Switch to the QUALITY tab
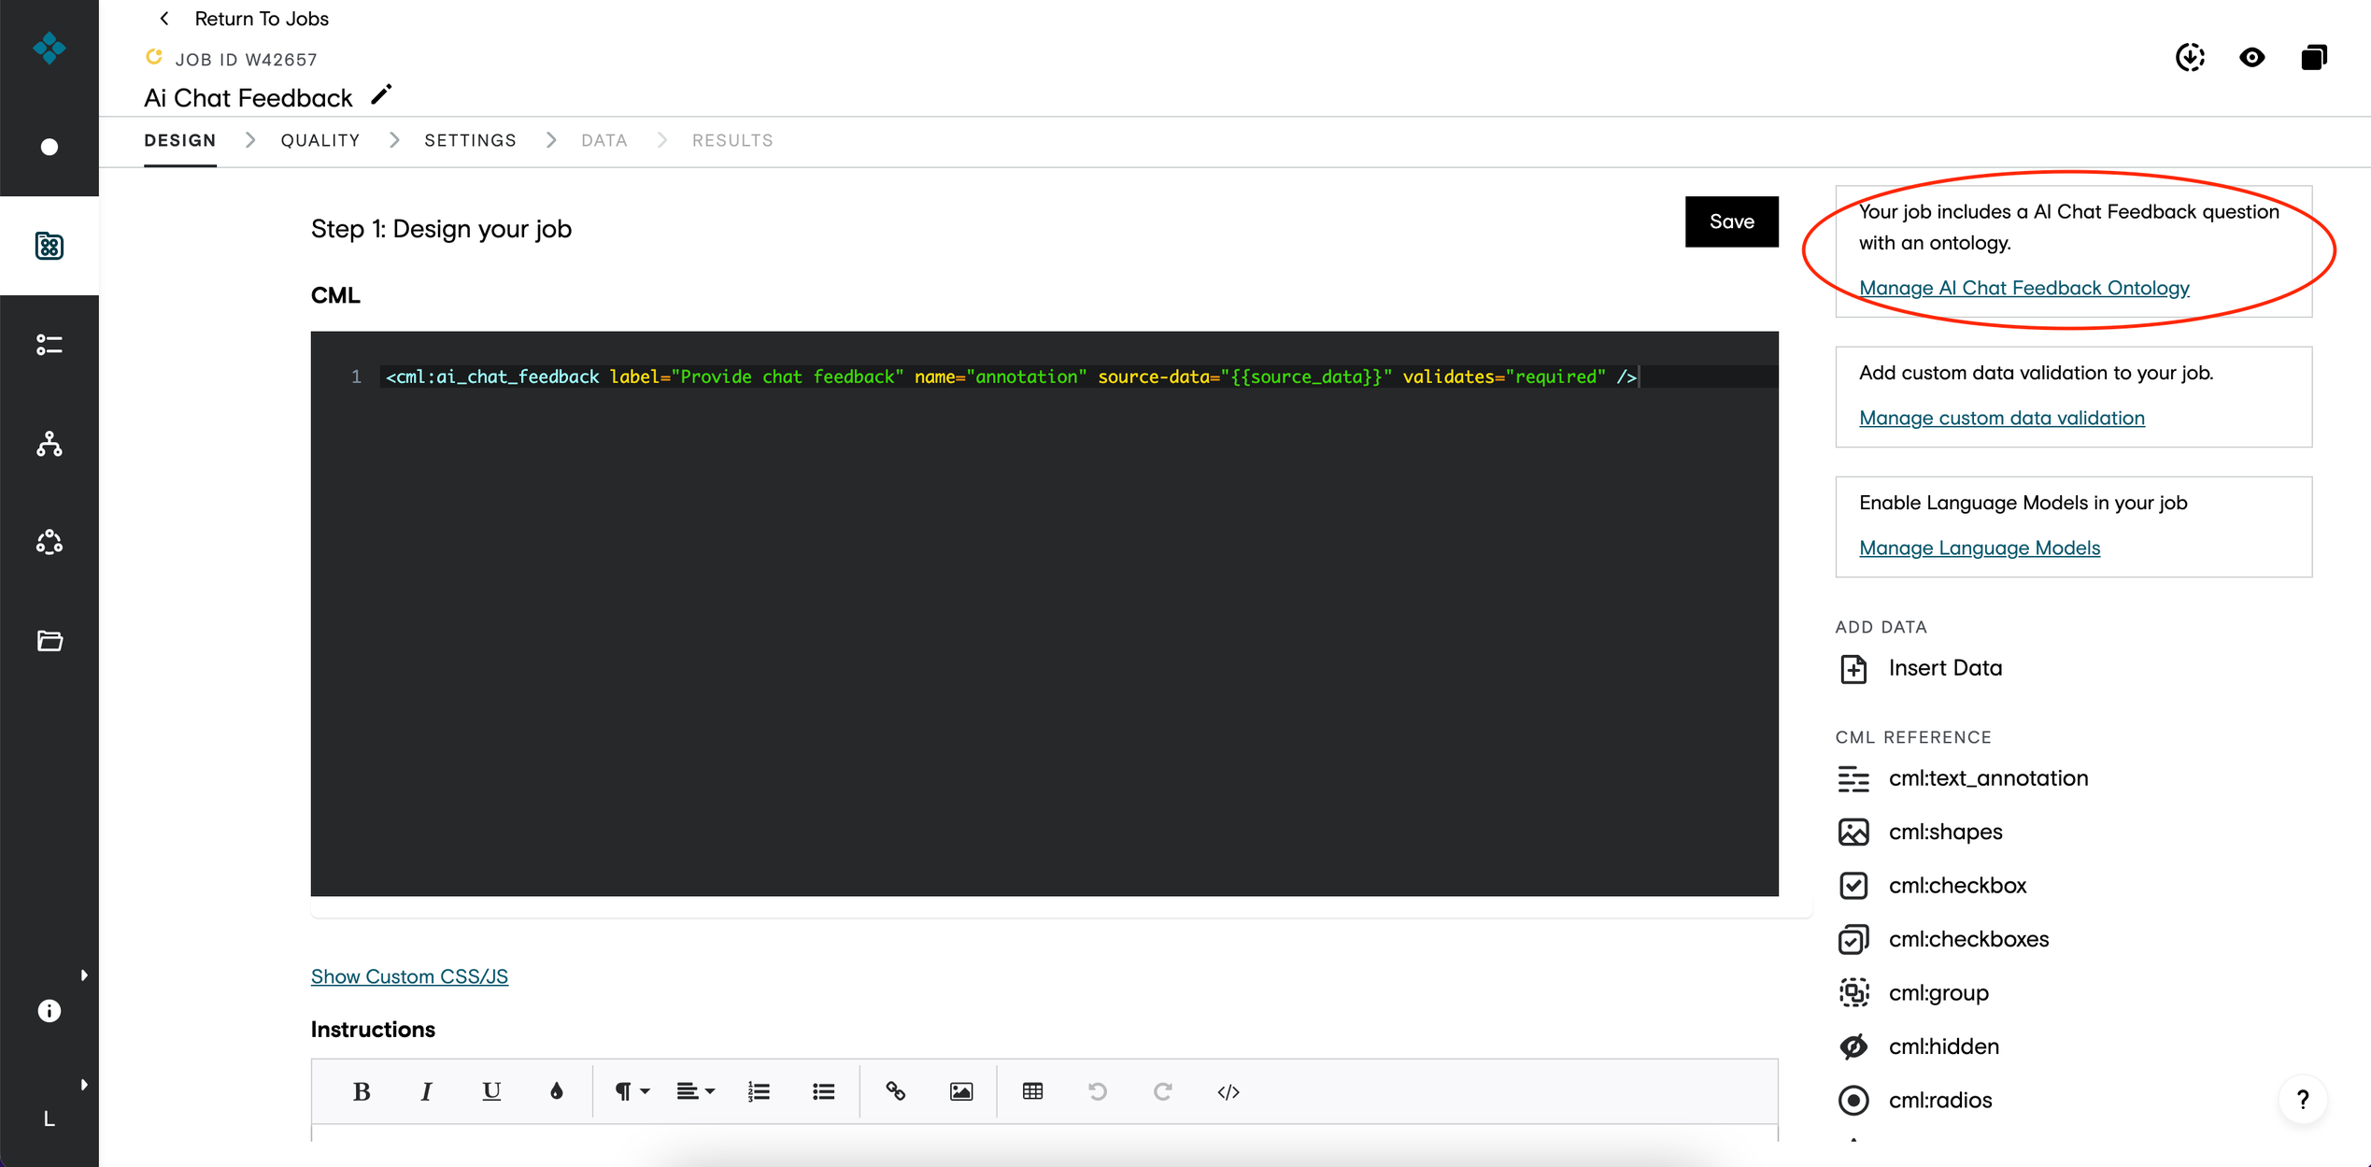2371x1167 pixels. pyautogui.click(x=320, y=140)
